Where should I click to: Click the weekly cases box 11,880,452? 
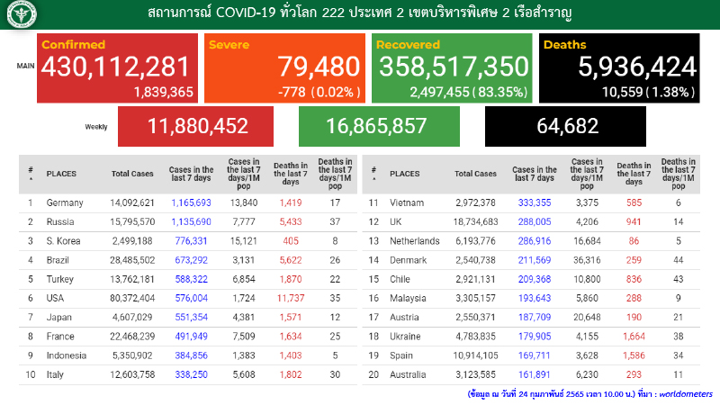(195, 126)
